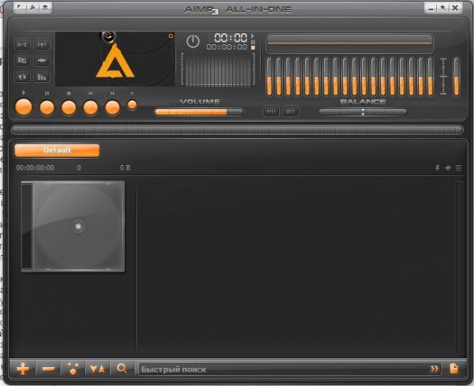Select the Default playlist tab
The height and width of the screenshot is (386, 474).
point(57,150)
